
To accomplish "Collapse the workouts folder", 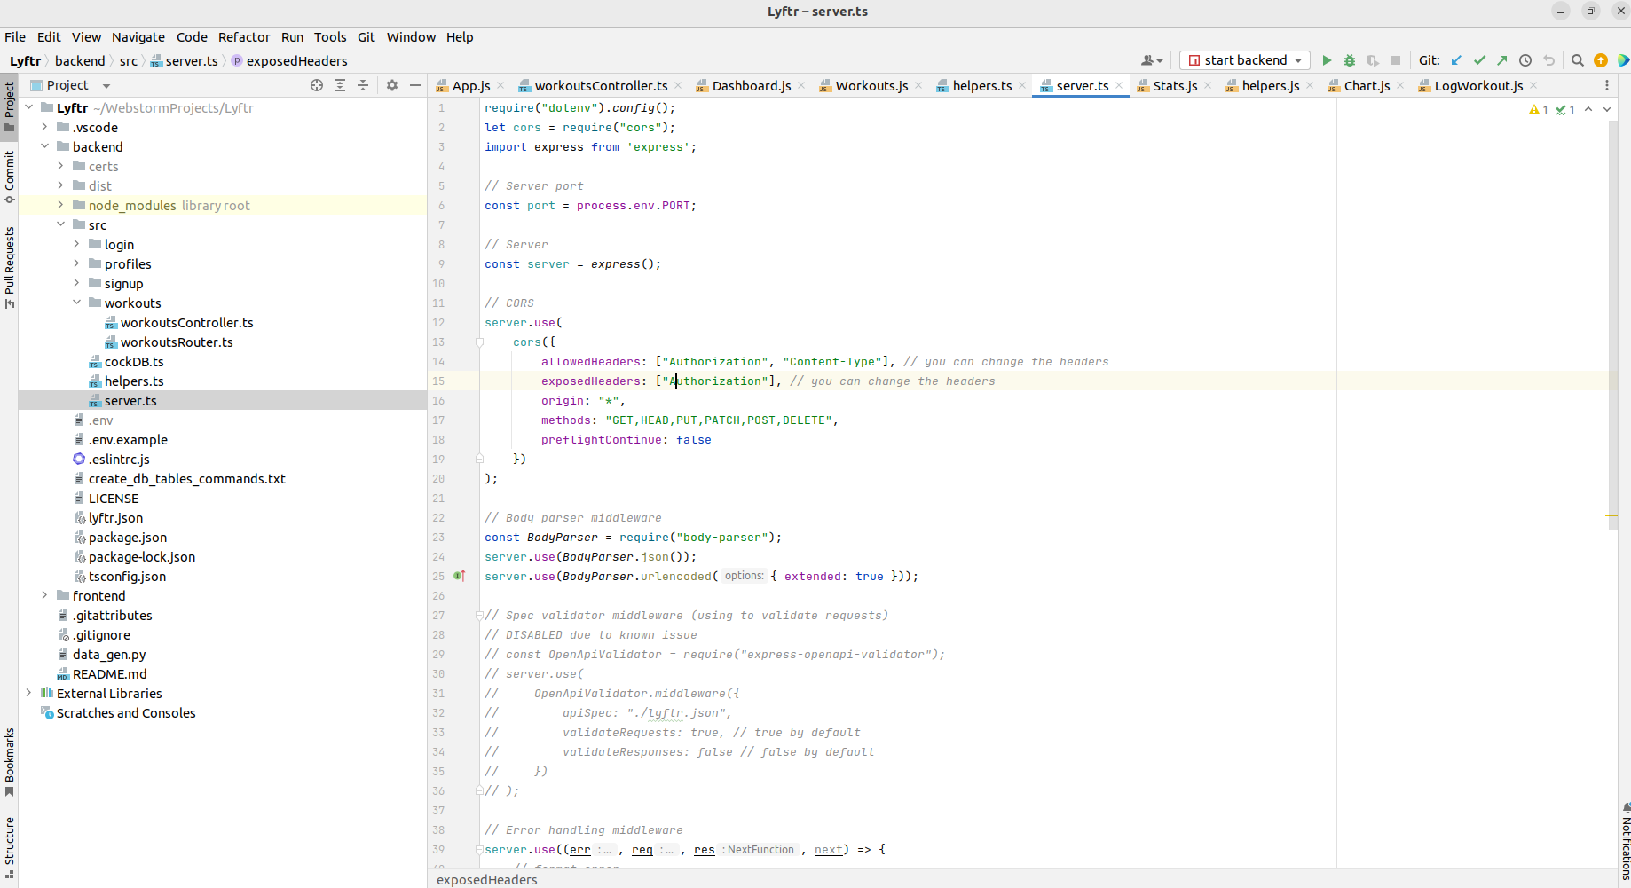I will click(76, 303).
